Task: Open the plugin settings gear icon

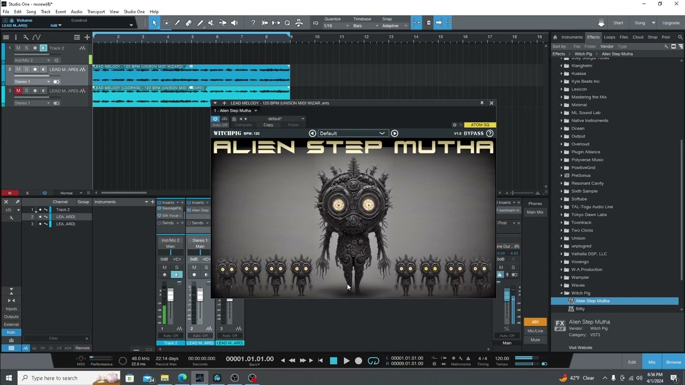Action: [454, 125]
